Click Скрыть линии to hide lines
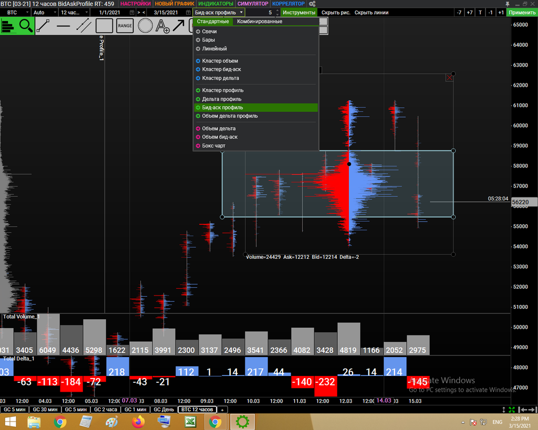 tap(371, 13)
